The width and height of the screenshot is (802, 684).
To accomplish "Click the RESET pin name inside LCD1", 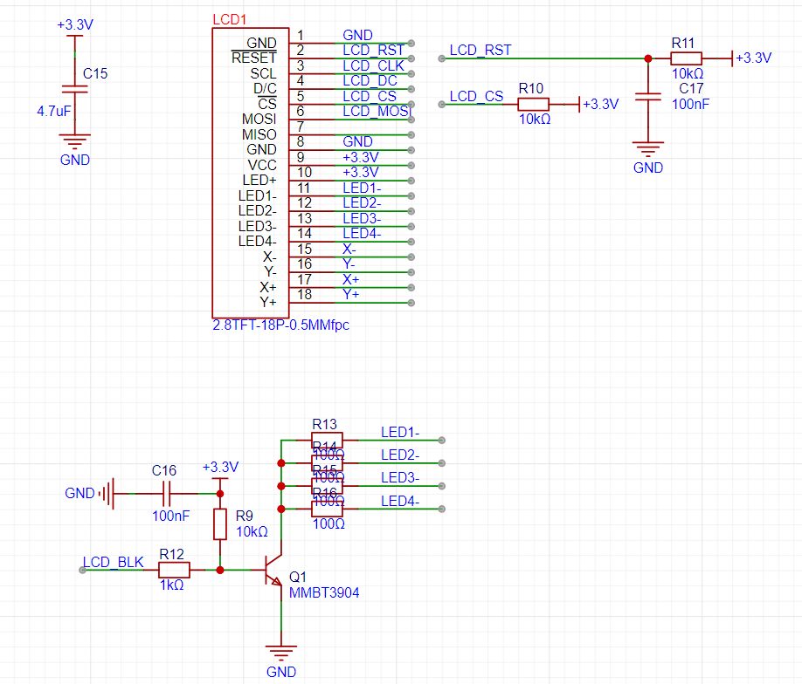I will 253,58.
